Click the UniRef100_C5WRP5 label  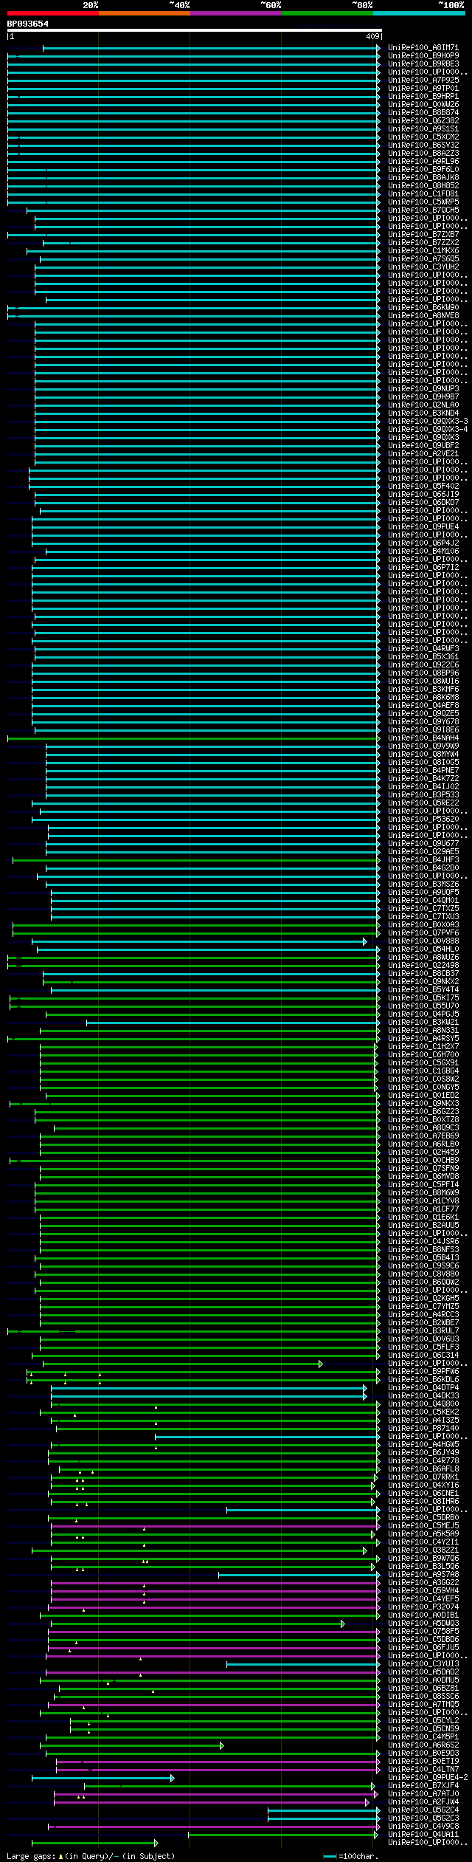(423, 202)
